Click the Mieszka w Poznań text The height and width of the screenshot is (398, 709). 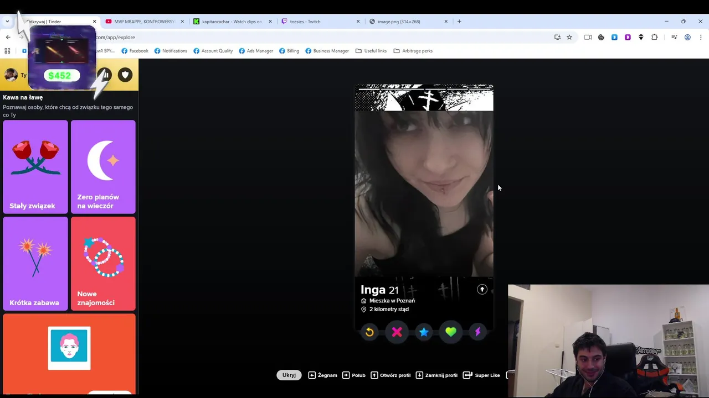tap(392, 301)
